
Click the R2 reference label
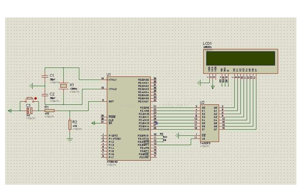[x=75, y=122]
